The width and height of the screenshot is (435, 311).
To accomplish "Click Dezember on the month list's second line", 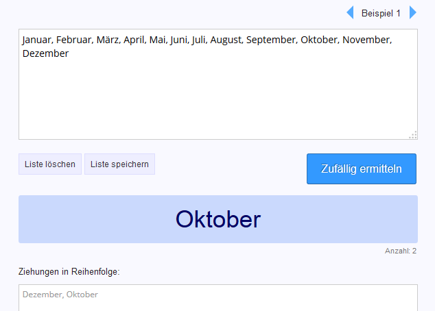I will (45, 53).
